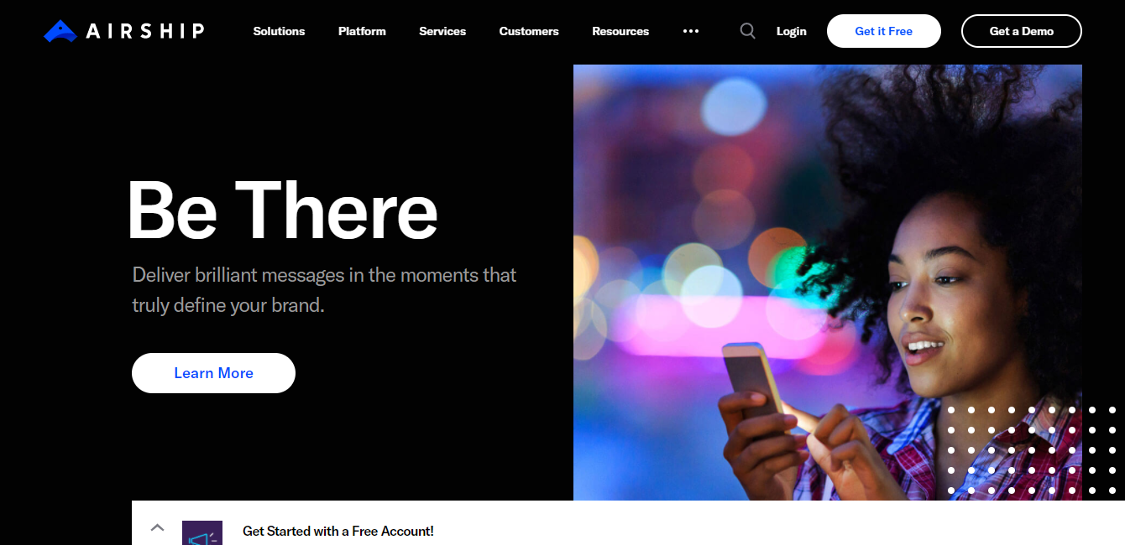Open the Customers menu
1125x545 pixels.
529,31
